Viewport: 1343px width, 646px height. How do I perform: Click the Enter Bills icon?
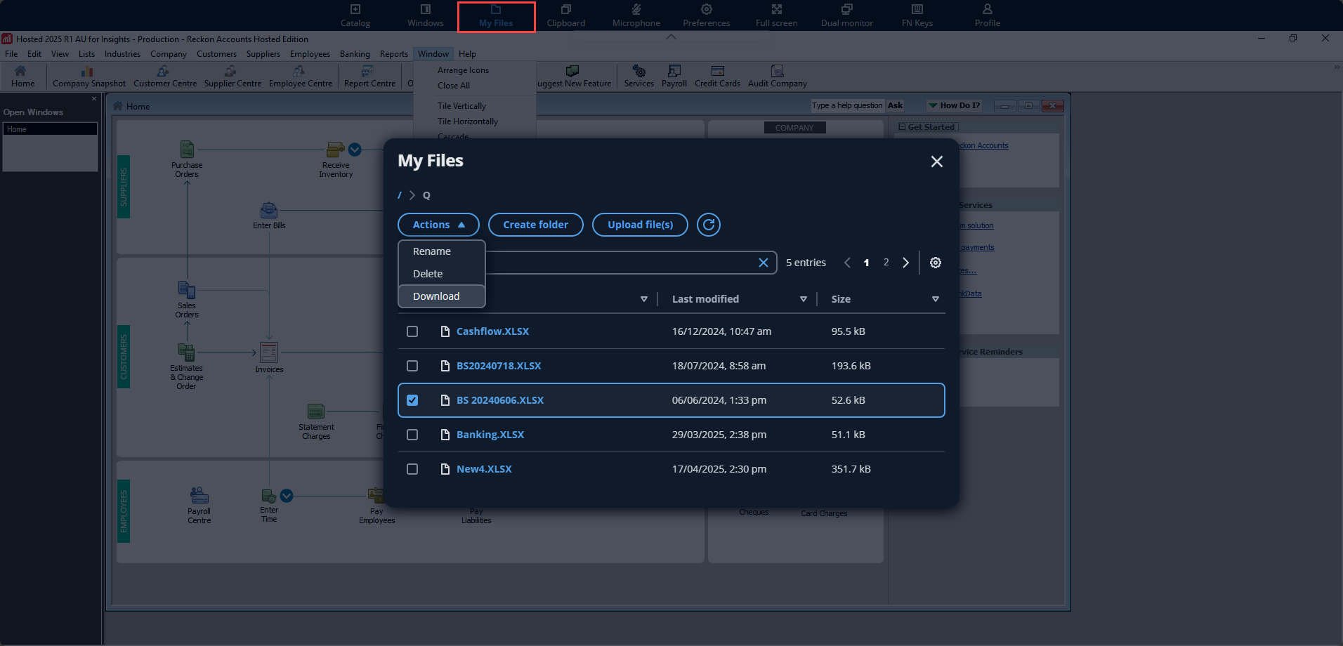pos(269,211)
